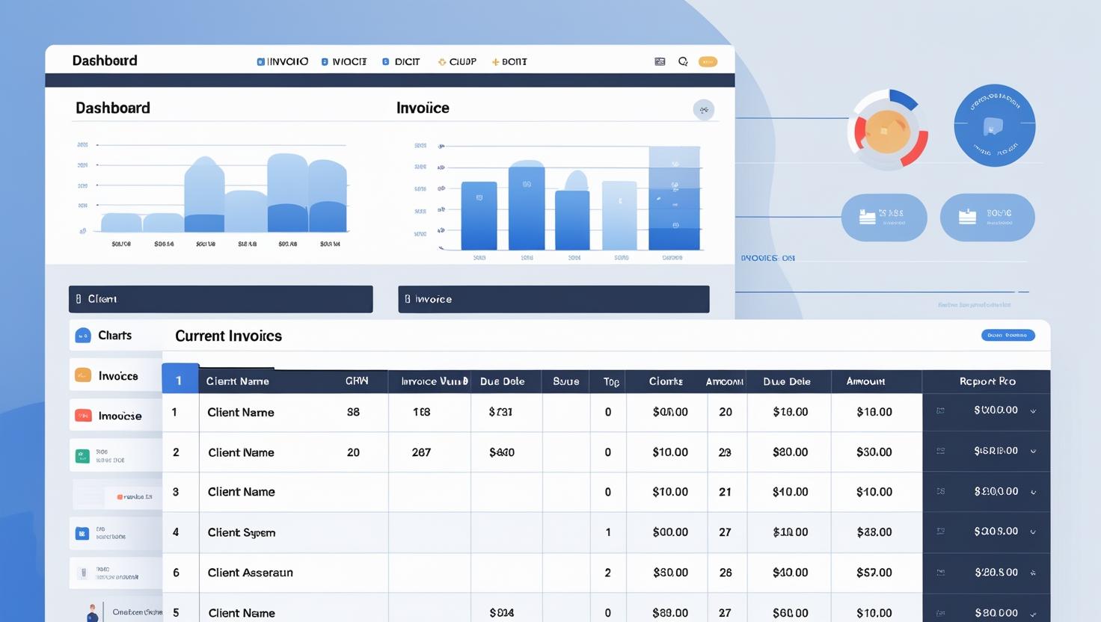Select the Invoice menu item in the top navigation
Viewport: 1101px width, 622px height.
pos(283,61)
